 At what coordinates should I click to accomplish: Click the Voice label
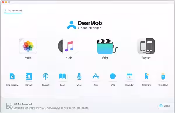pyautogui.click(x=79, y=85)
